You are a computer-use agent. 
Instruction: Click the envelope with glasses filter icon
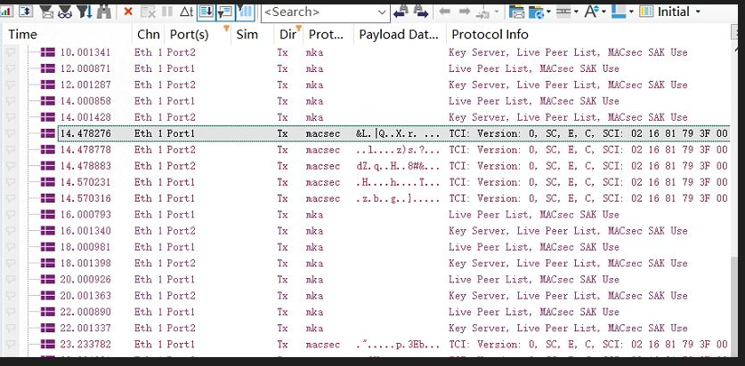[x=64, y=12]
